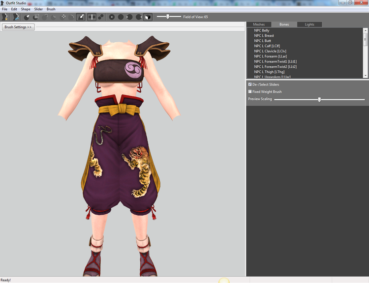This screenshot has width=369, height=283.
Task: Switch to the Meshes tab
Action: click(x=259, y=25)
